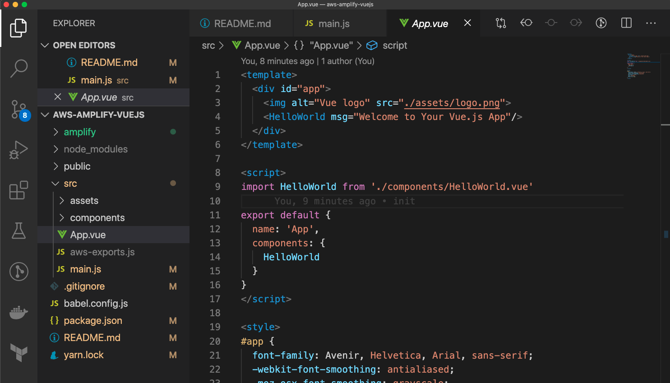Open main.js in src folder tree
670x383 pixels.
pyautogui.click(x=113, y=269)
